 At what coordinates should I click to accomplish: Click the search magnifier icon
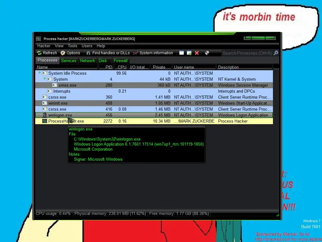[276, 53]
